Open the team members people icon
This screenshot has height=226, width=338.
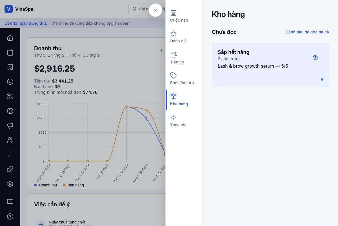pos(10,140)
